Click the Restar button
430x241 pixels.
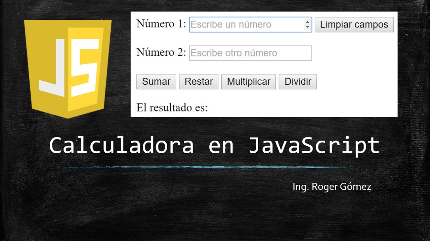(199, 82)
